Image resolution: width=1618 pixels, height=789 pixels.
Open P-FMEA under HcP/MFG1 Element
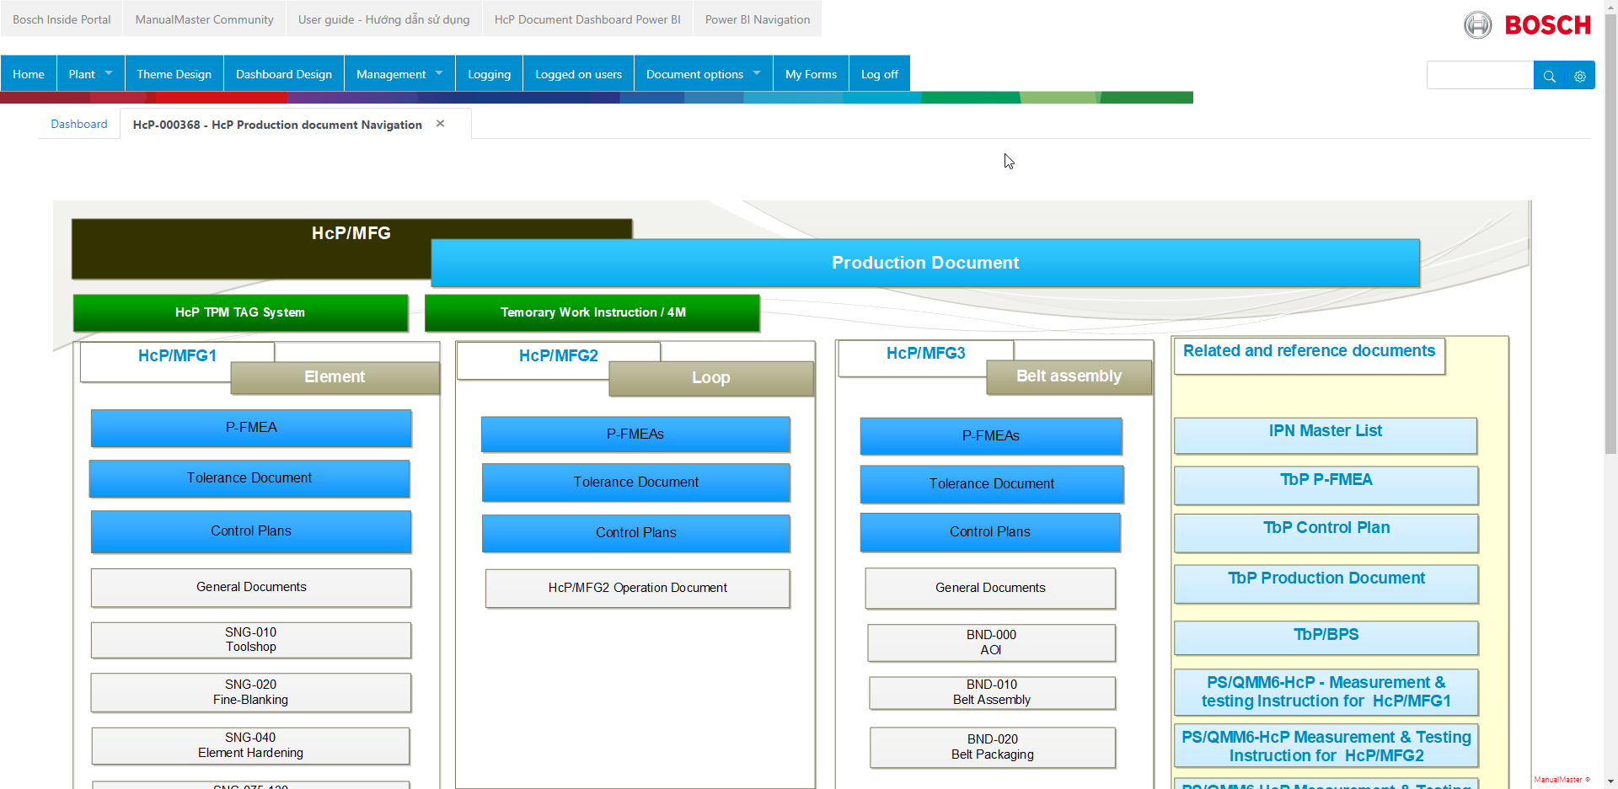click(251, 428)
